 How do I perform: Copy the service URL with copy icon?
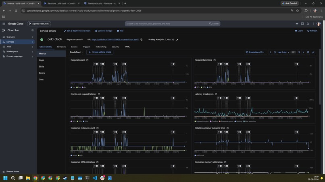tap(142, 39)
